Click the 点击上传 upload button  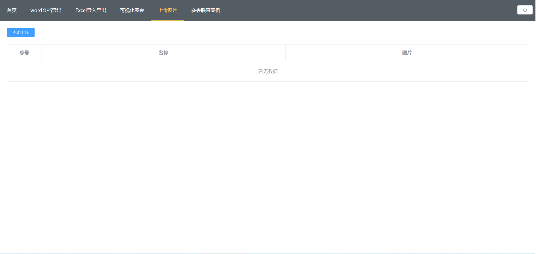[21, 33]
